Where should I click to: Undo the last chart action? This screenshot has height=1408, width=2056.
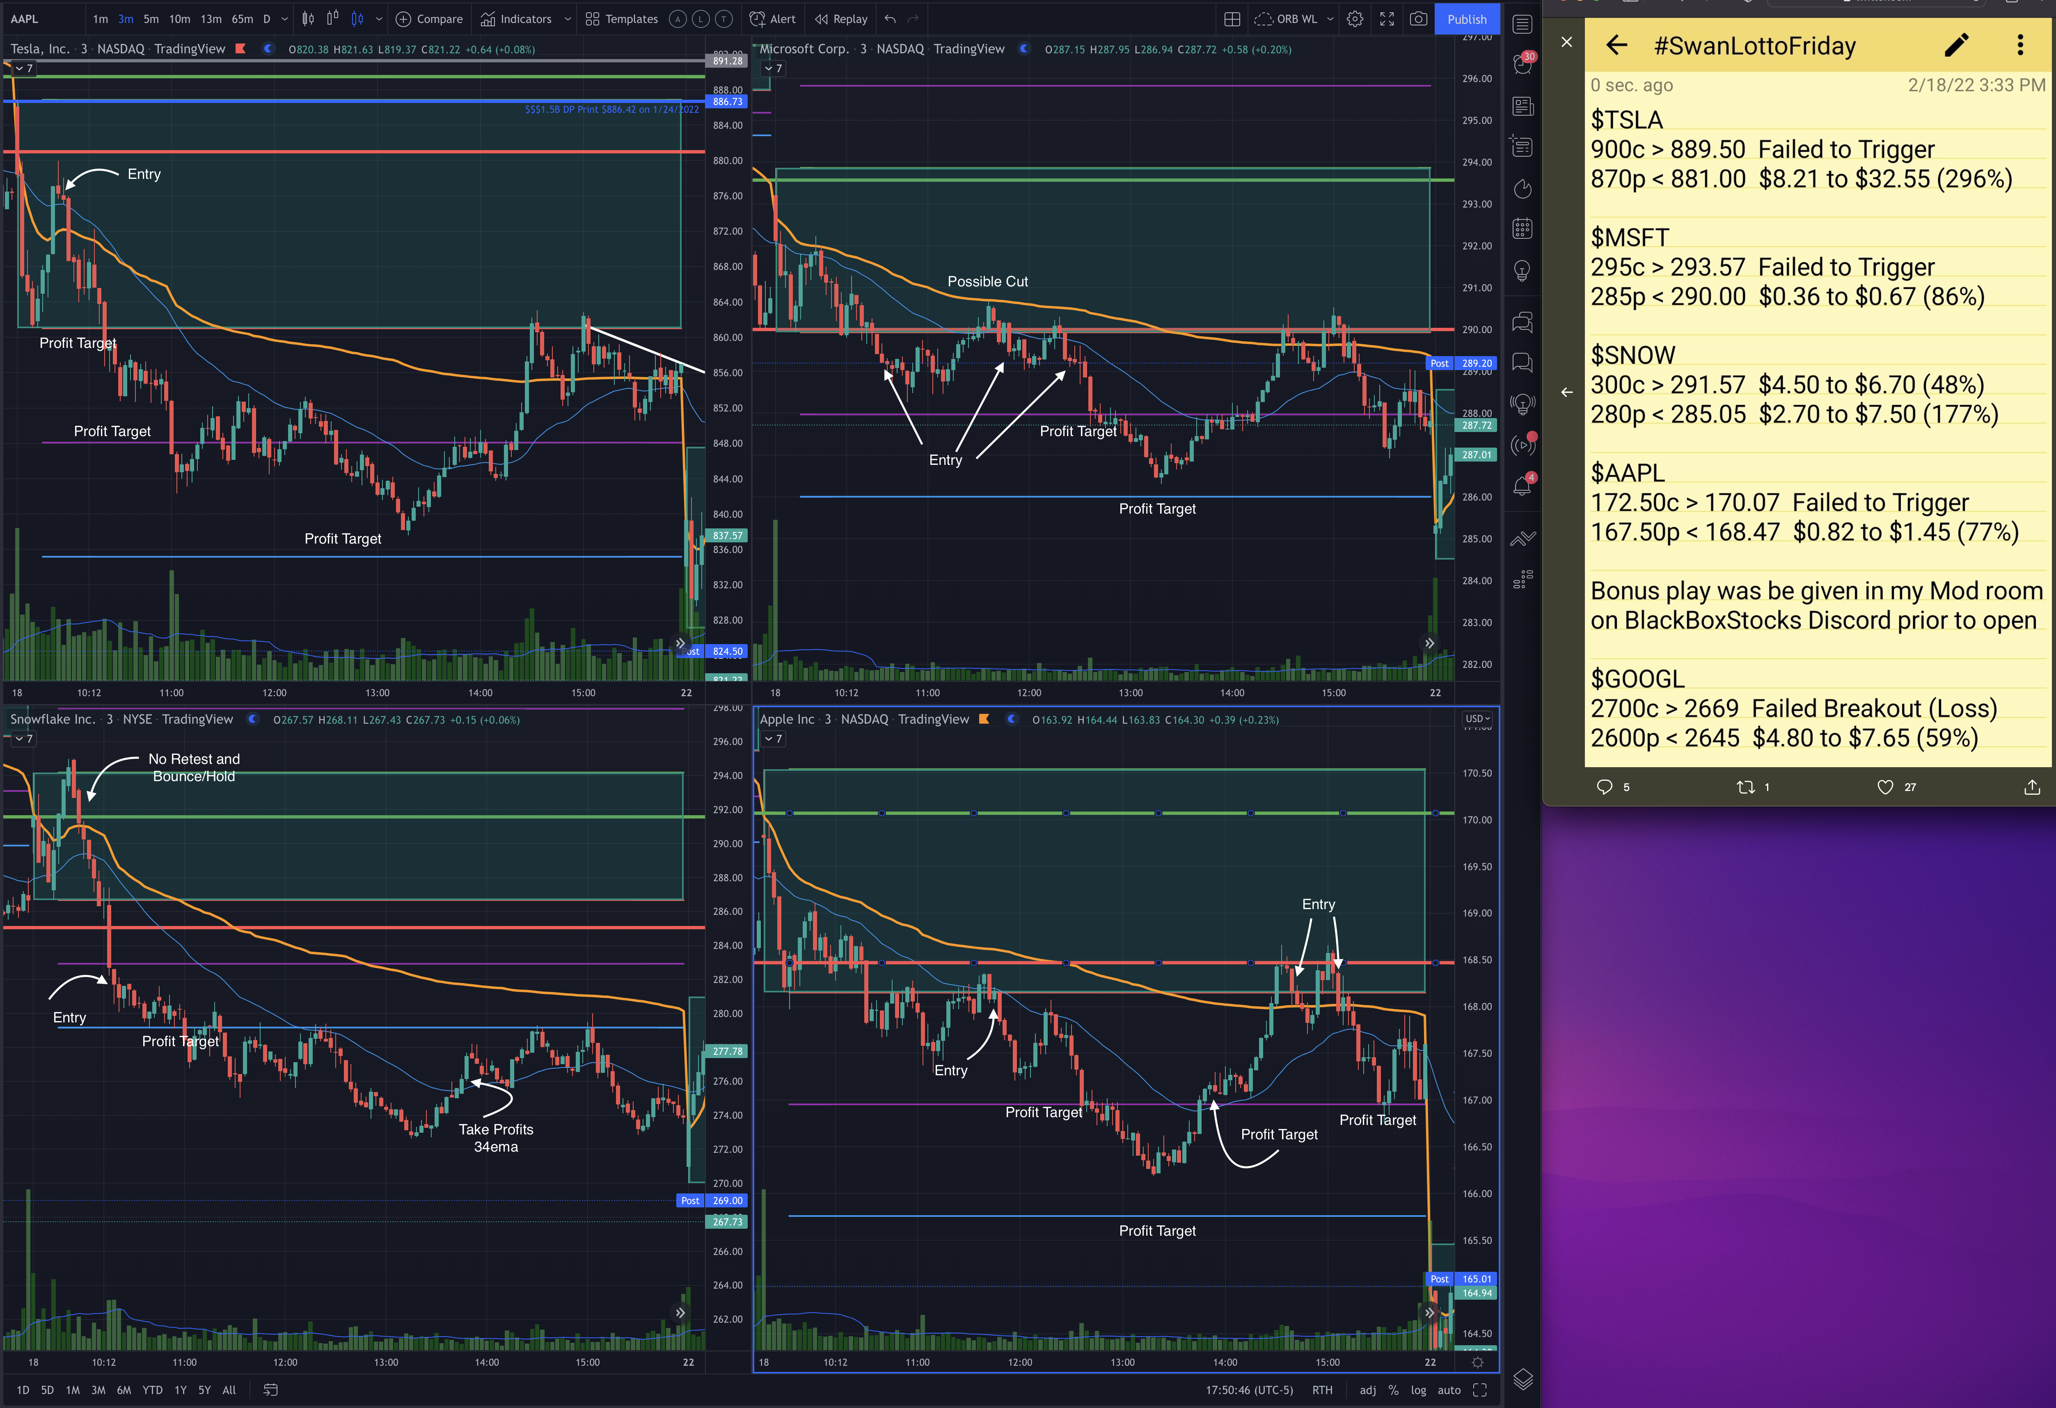coord(890,18)
